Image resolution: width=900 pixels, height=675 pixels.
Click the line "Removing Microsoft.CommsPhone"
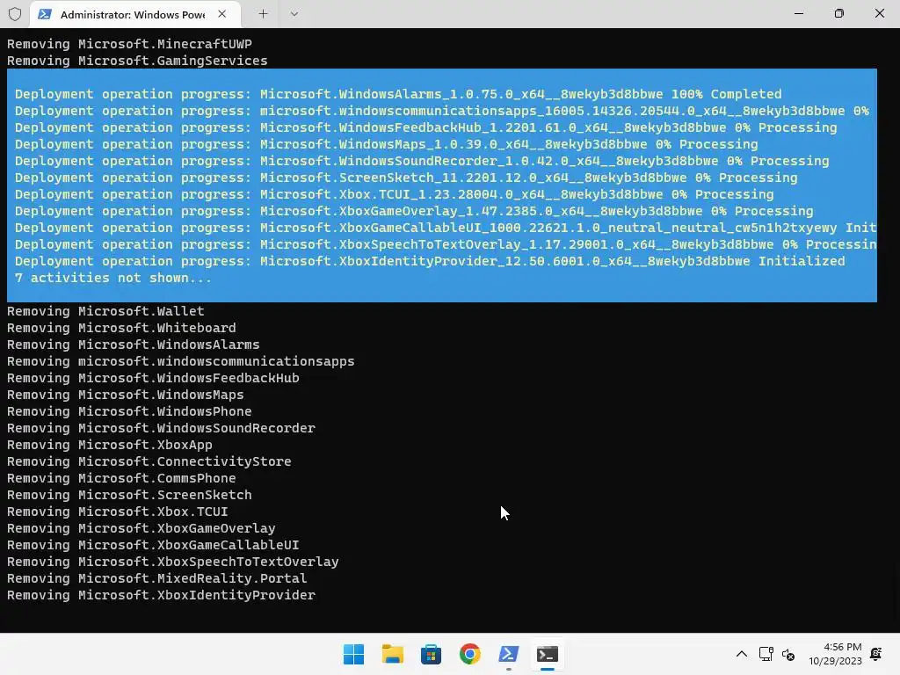[x=121, y=478]
